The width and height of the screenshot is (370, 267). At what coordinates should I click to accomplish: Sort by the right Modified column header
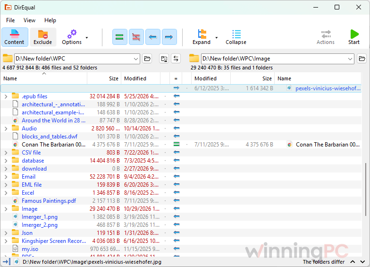211,78
